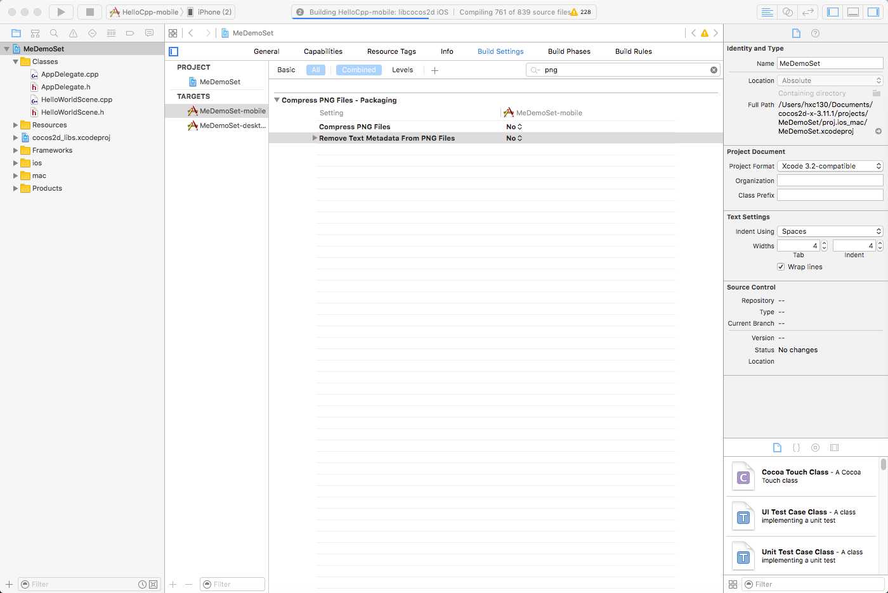Expand cocos2d_libs.xcodeproj
Viewport: 888px width, 593px height.
15,137
